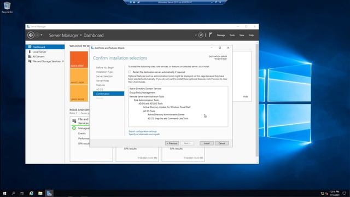Click the Previous button in wizard
The width and height of the screenshot is (350, 197).
coord(172,143)
